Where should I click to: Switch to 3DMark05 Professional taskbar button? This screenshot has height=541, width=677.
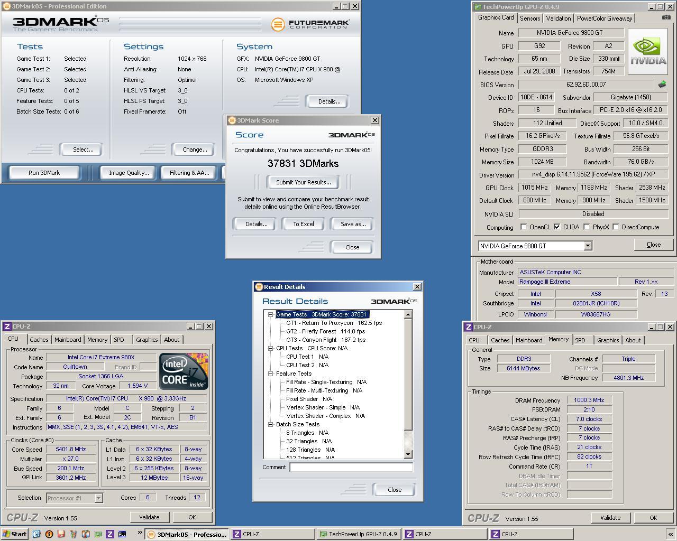(x=187, y=534)
